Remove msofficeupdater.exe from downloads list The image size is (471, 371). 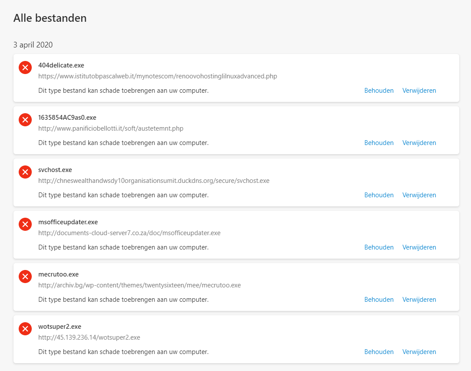tap(419, 247)
